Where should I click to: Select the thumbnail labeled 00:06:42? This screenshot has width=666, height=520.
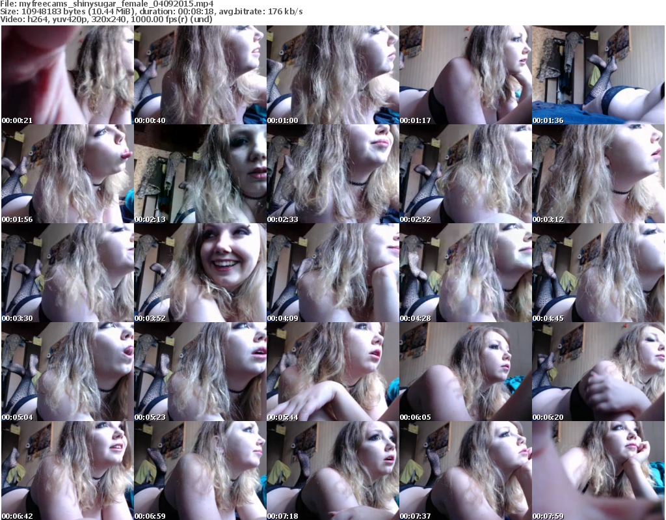68,471
